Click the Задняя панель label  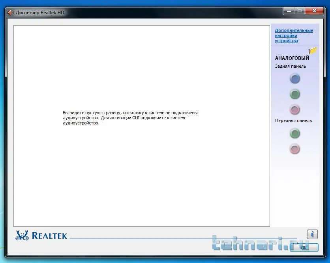coord(291,66)
